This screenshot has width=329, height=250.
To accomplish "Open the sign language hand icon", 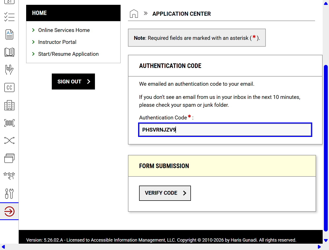I will click(9, 70).
